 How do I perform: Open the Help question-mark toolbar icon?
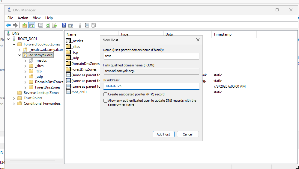tap(64, 25)
